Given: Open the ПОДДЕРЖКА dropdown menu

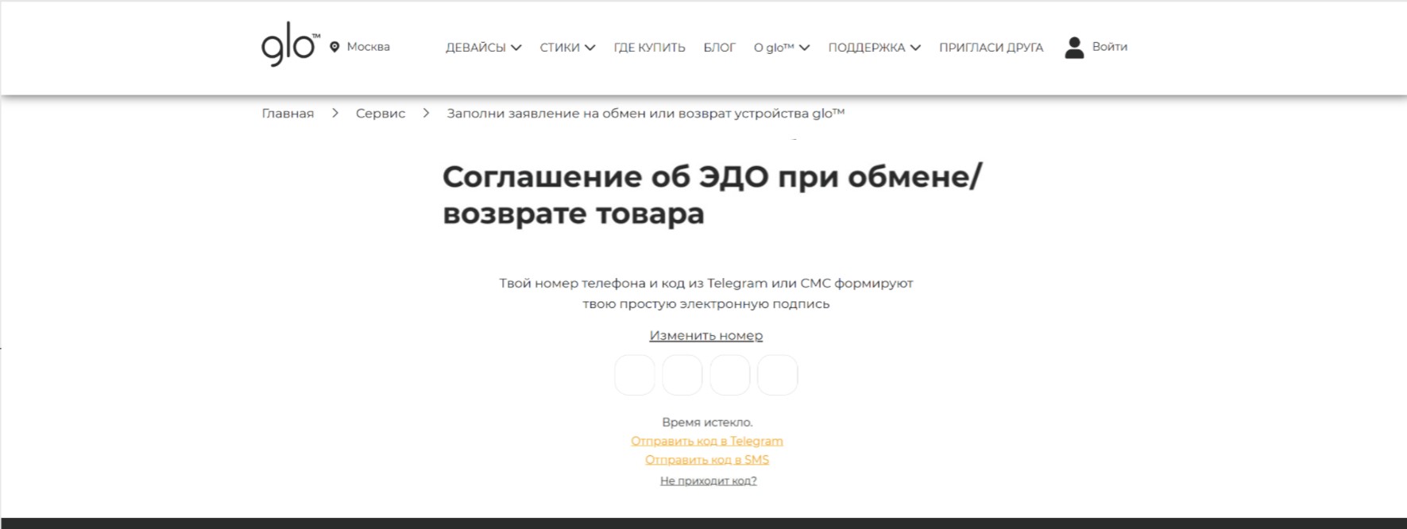Looking at the screenshot, I should tap(874, 48).
